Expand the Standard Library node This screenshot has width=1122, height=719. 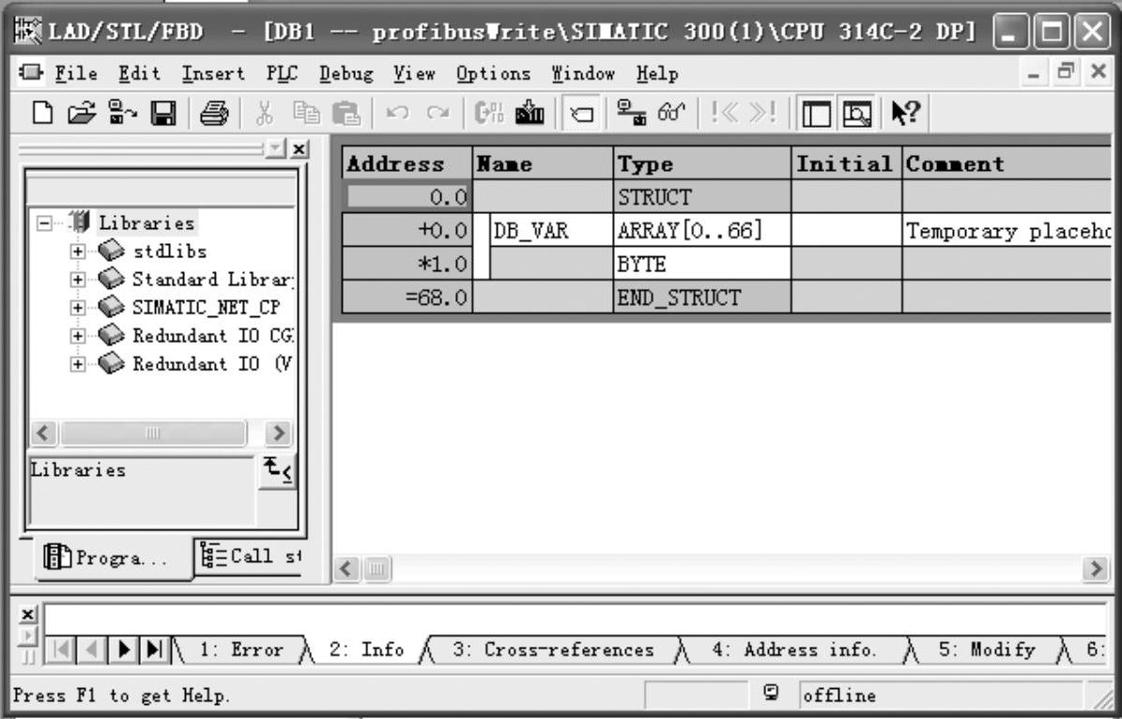tap(77, 279)
